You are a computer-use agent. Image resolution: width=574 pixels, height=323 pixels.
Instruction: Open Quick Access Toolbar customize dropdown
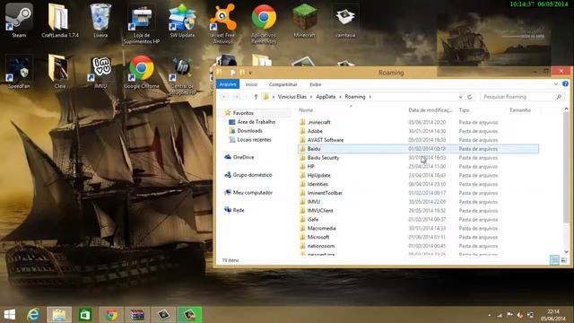click(x=250, y=73)
